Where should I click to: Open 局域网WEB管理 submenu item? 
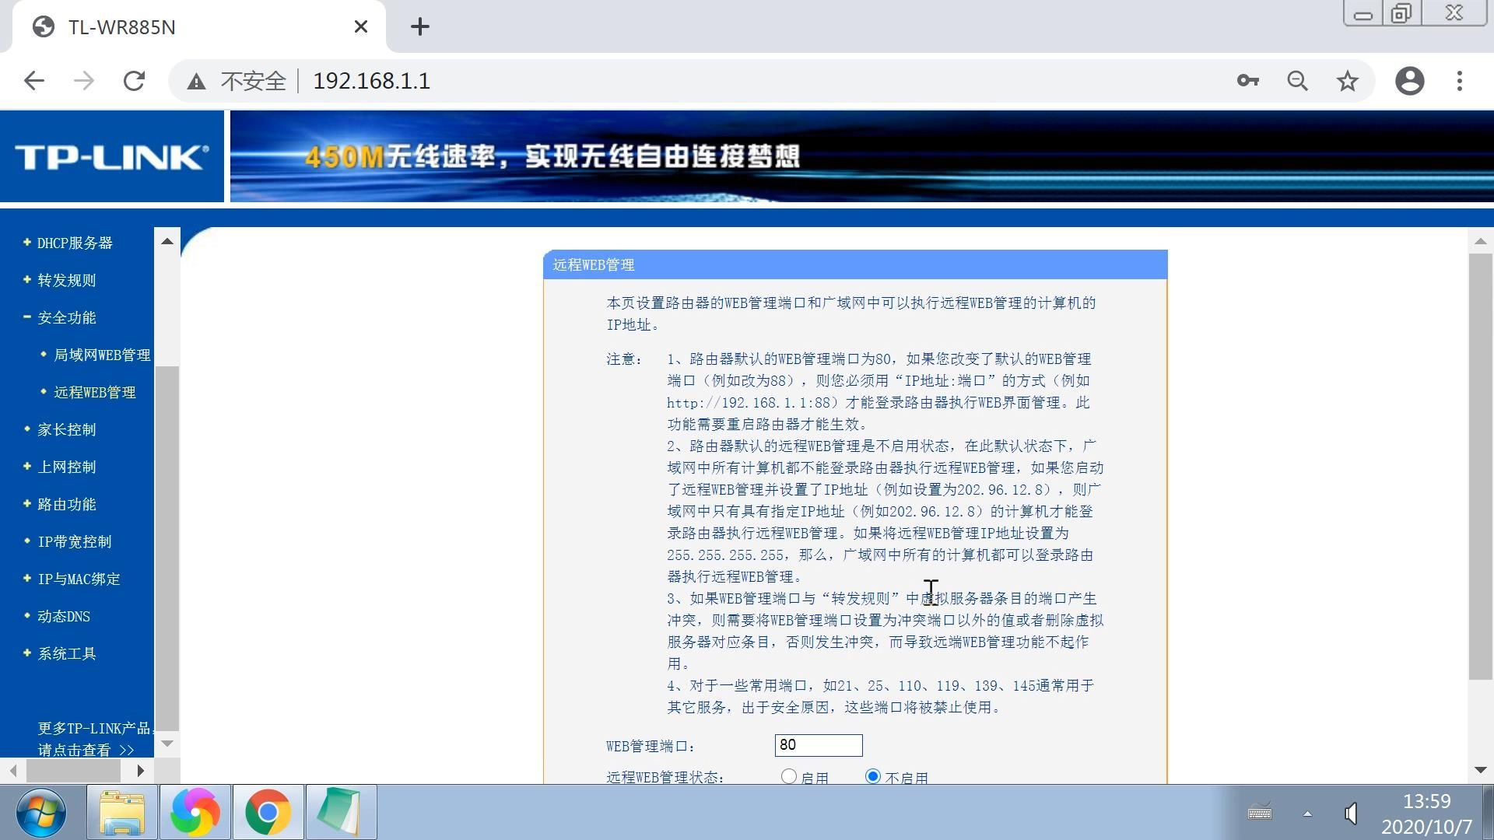(x=102, y=355)
